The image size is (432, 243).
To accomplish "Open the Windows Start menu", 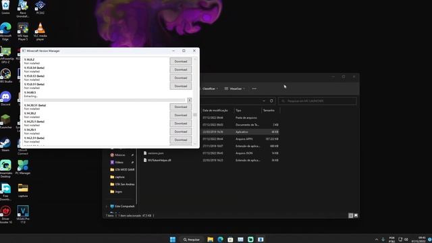I will [173, 240].
